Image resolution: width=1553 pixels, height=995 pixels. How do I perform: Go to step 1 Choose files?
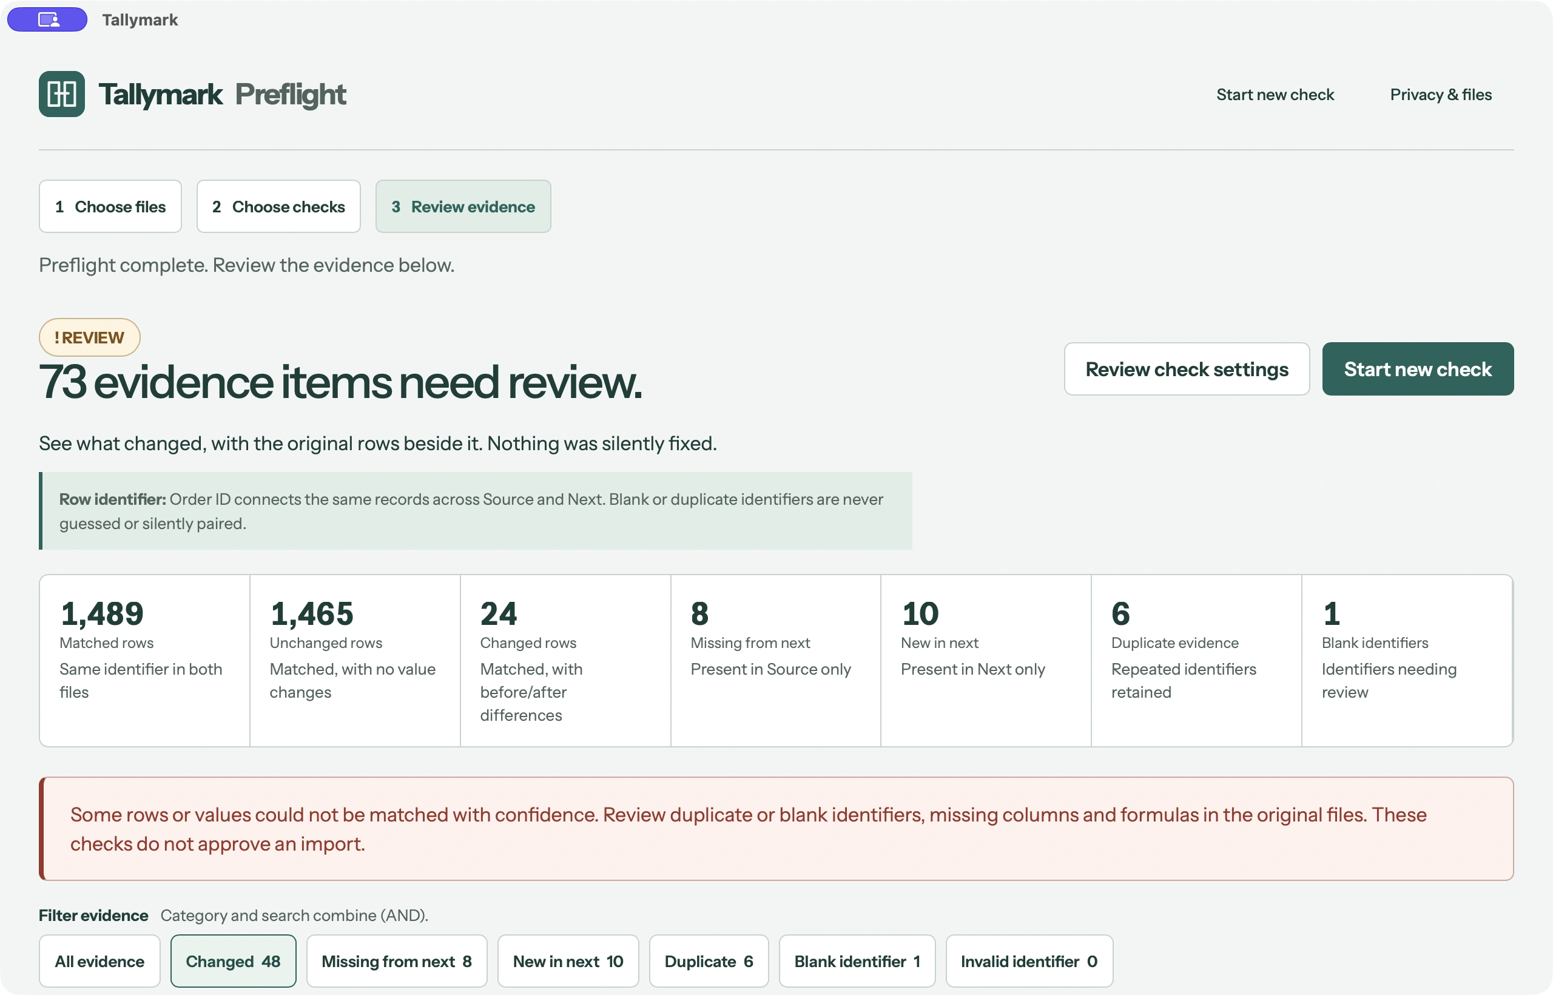pyautogui.click(x=110, y=206)
